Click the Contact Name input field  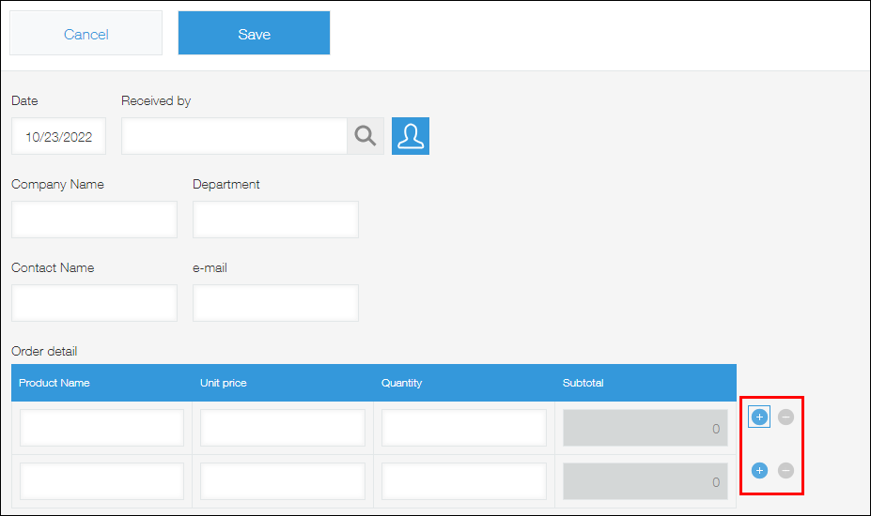point(94,303)
